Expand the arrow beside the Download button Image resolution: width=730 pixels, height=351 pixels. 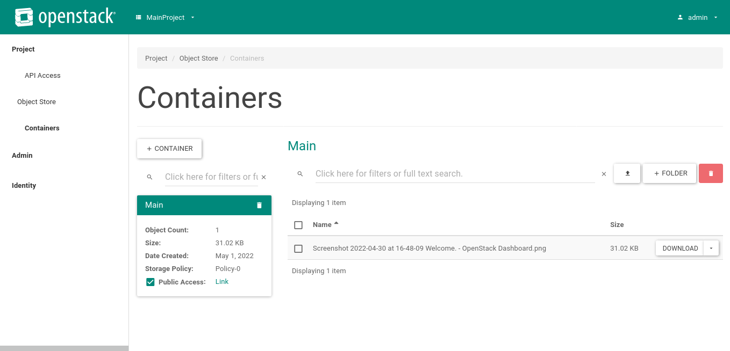pyautogui.click(x=711, y=248)
